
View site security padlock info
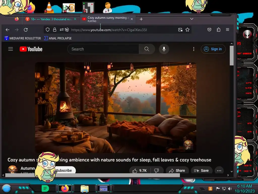tap(55, 30)
